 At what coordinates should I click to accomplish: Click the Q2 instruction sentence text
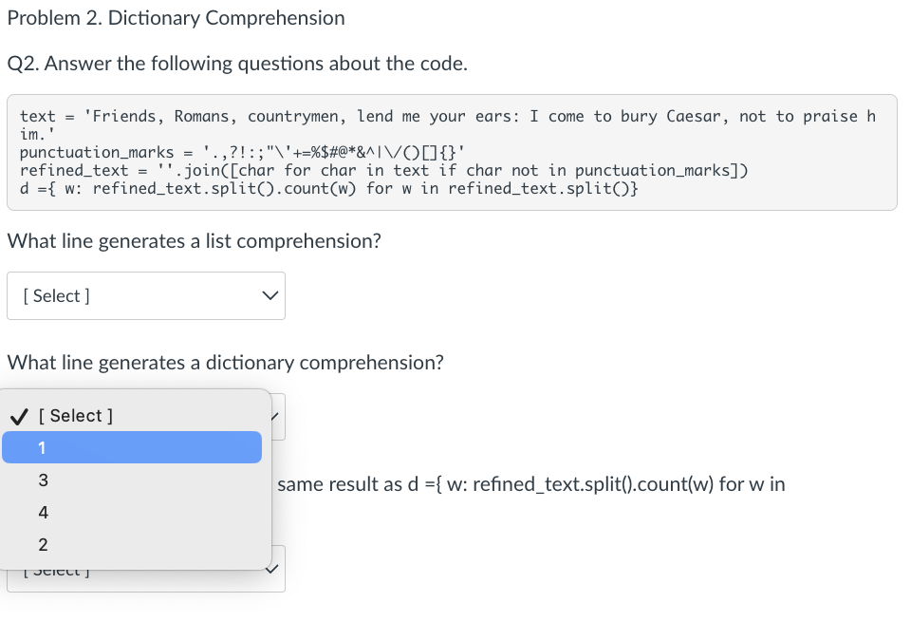click(237, 64)
